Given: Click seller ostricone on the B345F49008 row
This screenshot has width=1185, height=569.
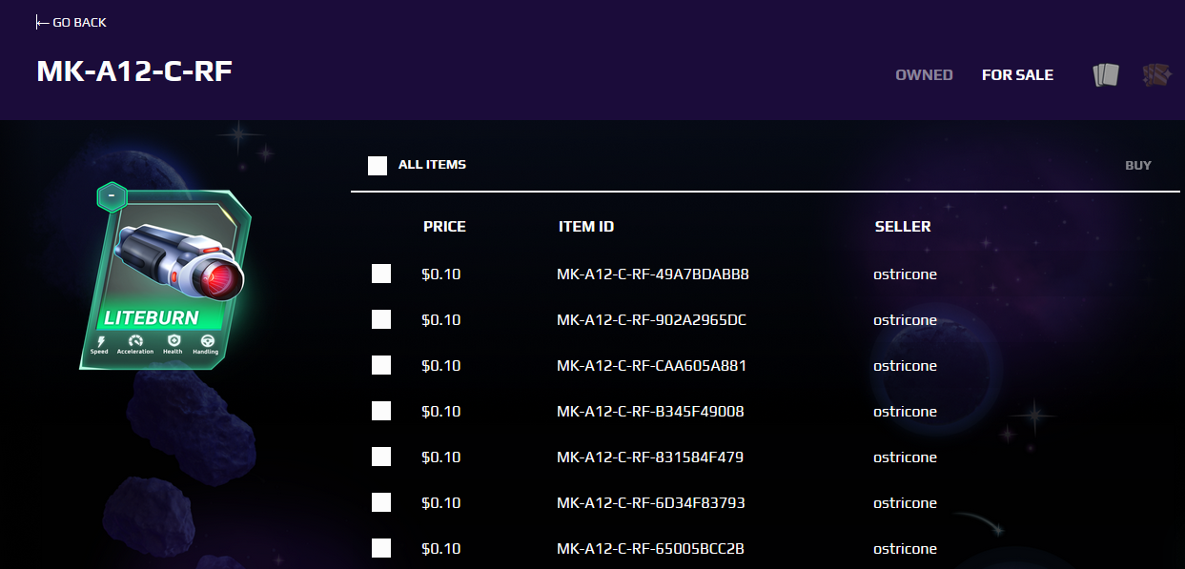Looking at the screenshot, I should click(905, 412).
